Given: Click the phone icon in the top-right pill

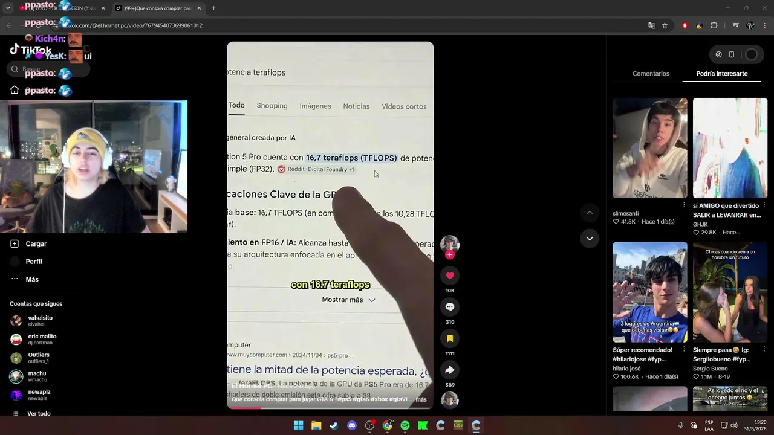Looking at the screenshot, I should [732, 54].
